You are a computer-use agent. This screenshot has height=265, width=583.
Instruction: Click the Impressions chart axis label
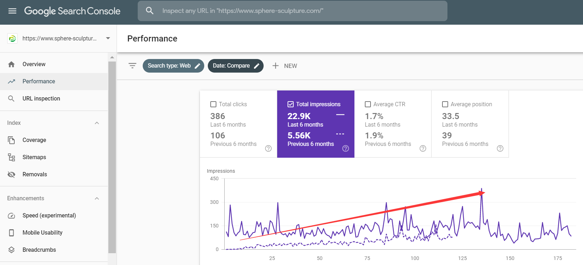tap(221, 171)
